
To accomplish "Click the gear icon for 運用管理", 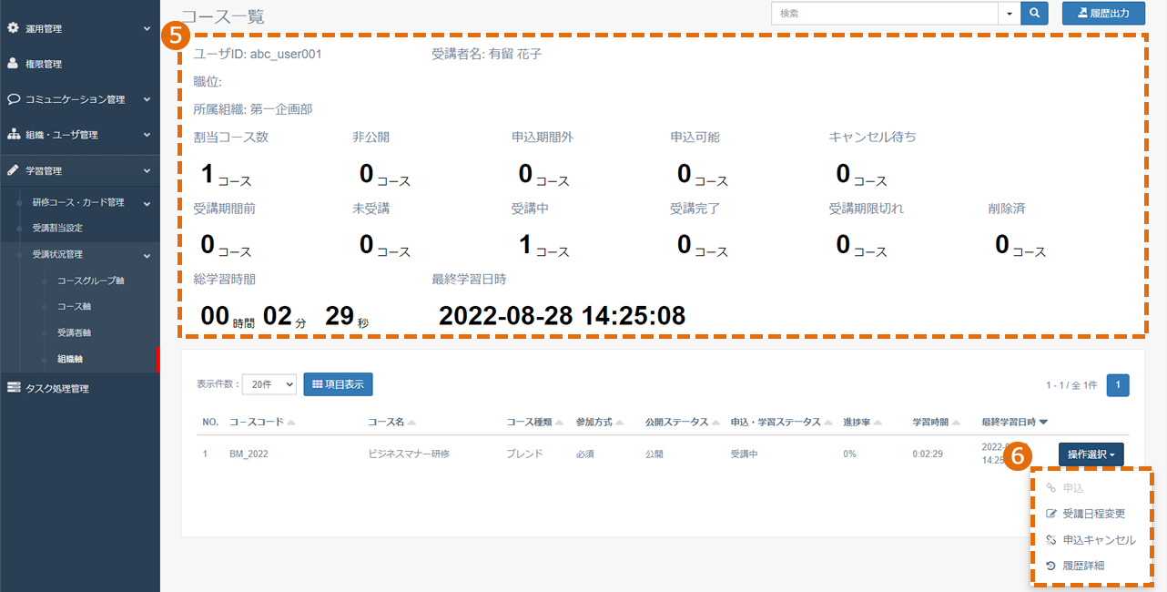I will [14, 28].
